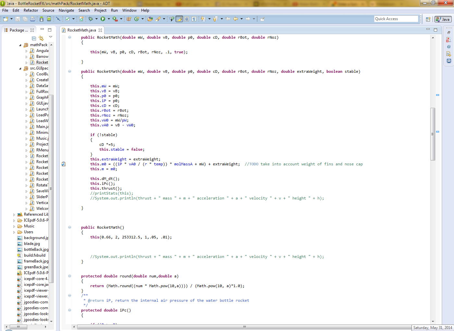Select the RocketMath.java editor tab
The image size is (454, 331).
pyautogui.click(x=82, y=30)
